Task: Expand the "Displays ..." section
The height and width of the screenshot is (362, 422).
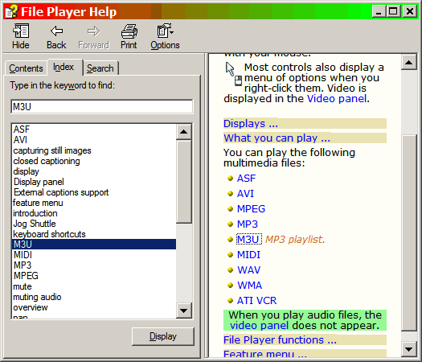Action: pos(251,124)
